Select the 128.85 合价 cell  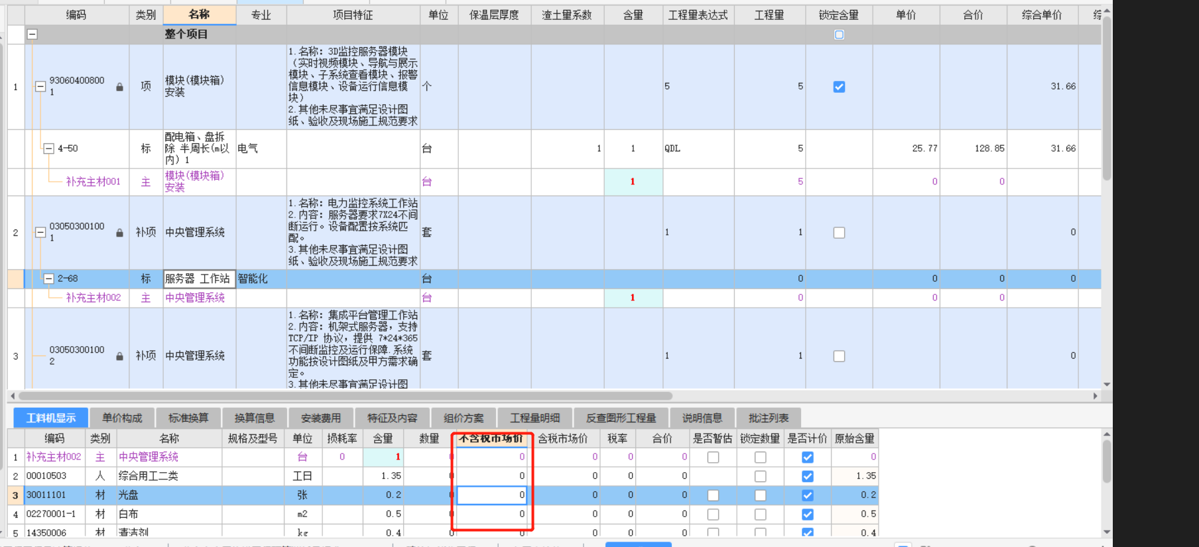point(973,149)
